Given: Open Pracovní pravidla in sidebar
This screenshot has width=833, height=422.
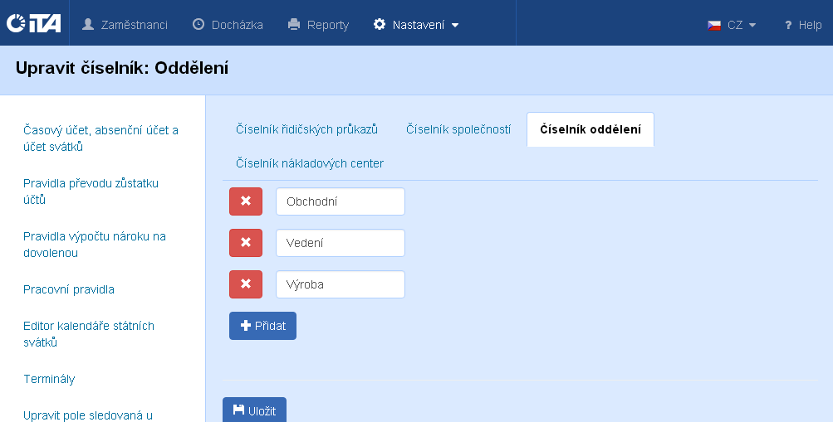Looking at the screenshot, I should [69, 289].
